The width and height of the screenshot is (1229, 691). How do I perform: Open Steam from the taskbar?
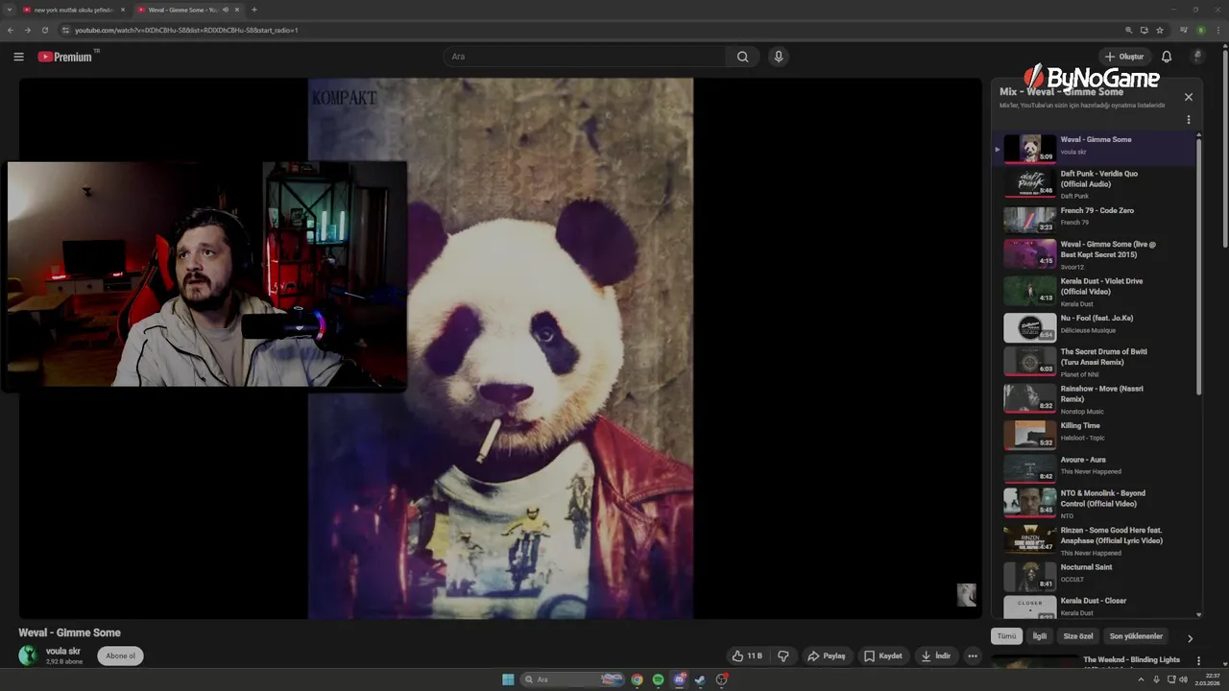click(x=700, y=679)
